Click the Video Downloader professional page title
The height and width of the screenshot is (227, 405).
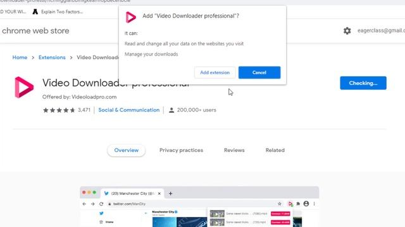pos(116,83)
